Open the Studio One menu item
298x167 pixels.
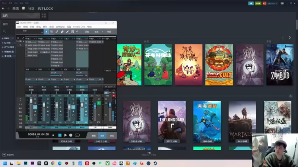(x=79, y=27)
